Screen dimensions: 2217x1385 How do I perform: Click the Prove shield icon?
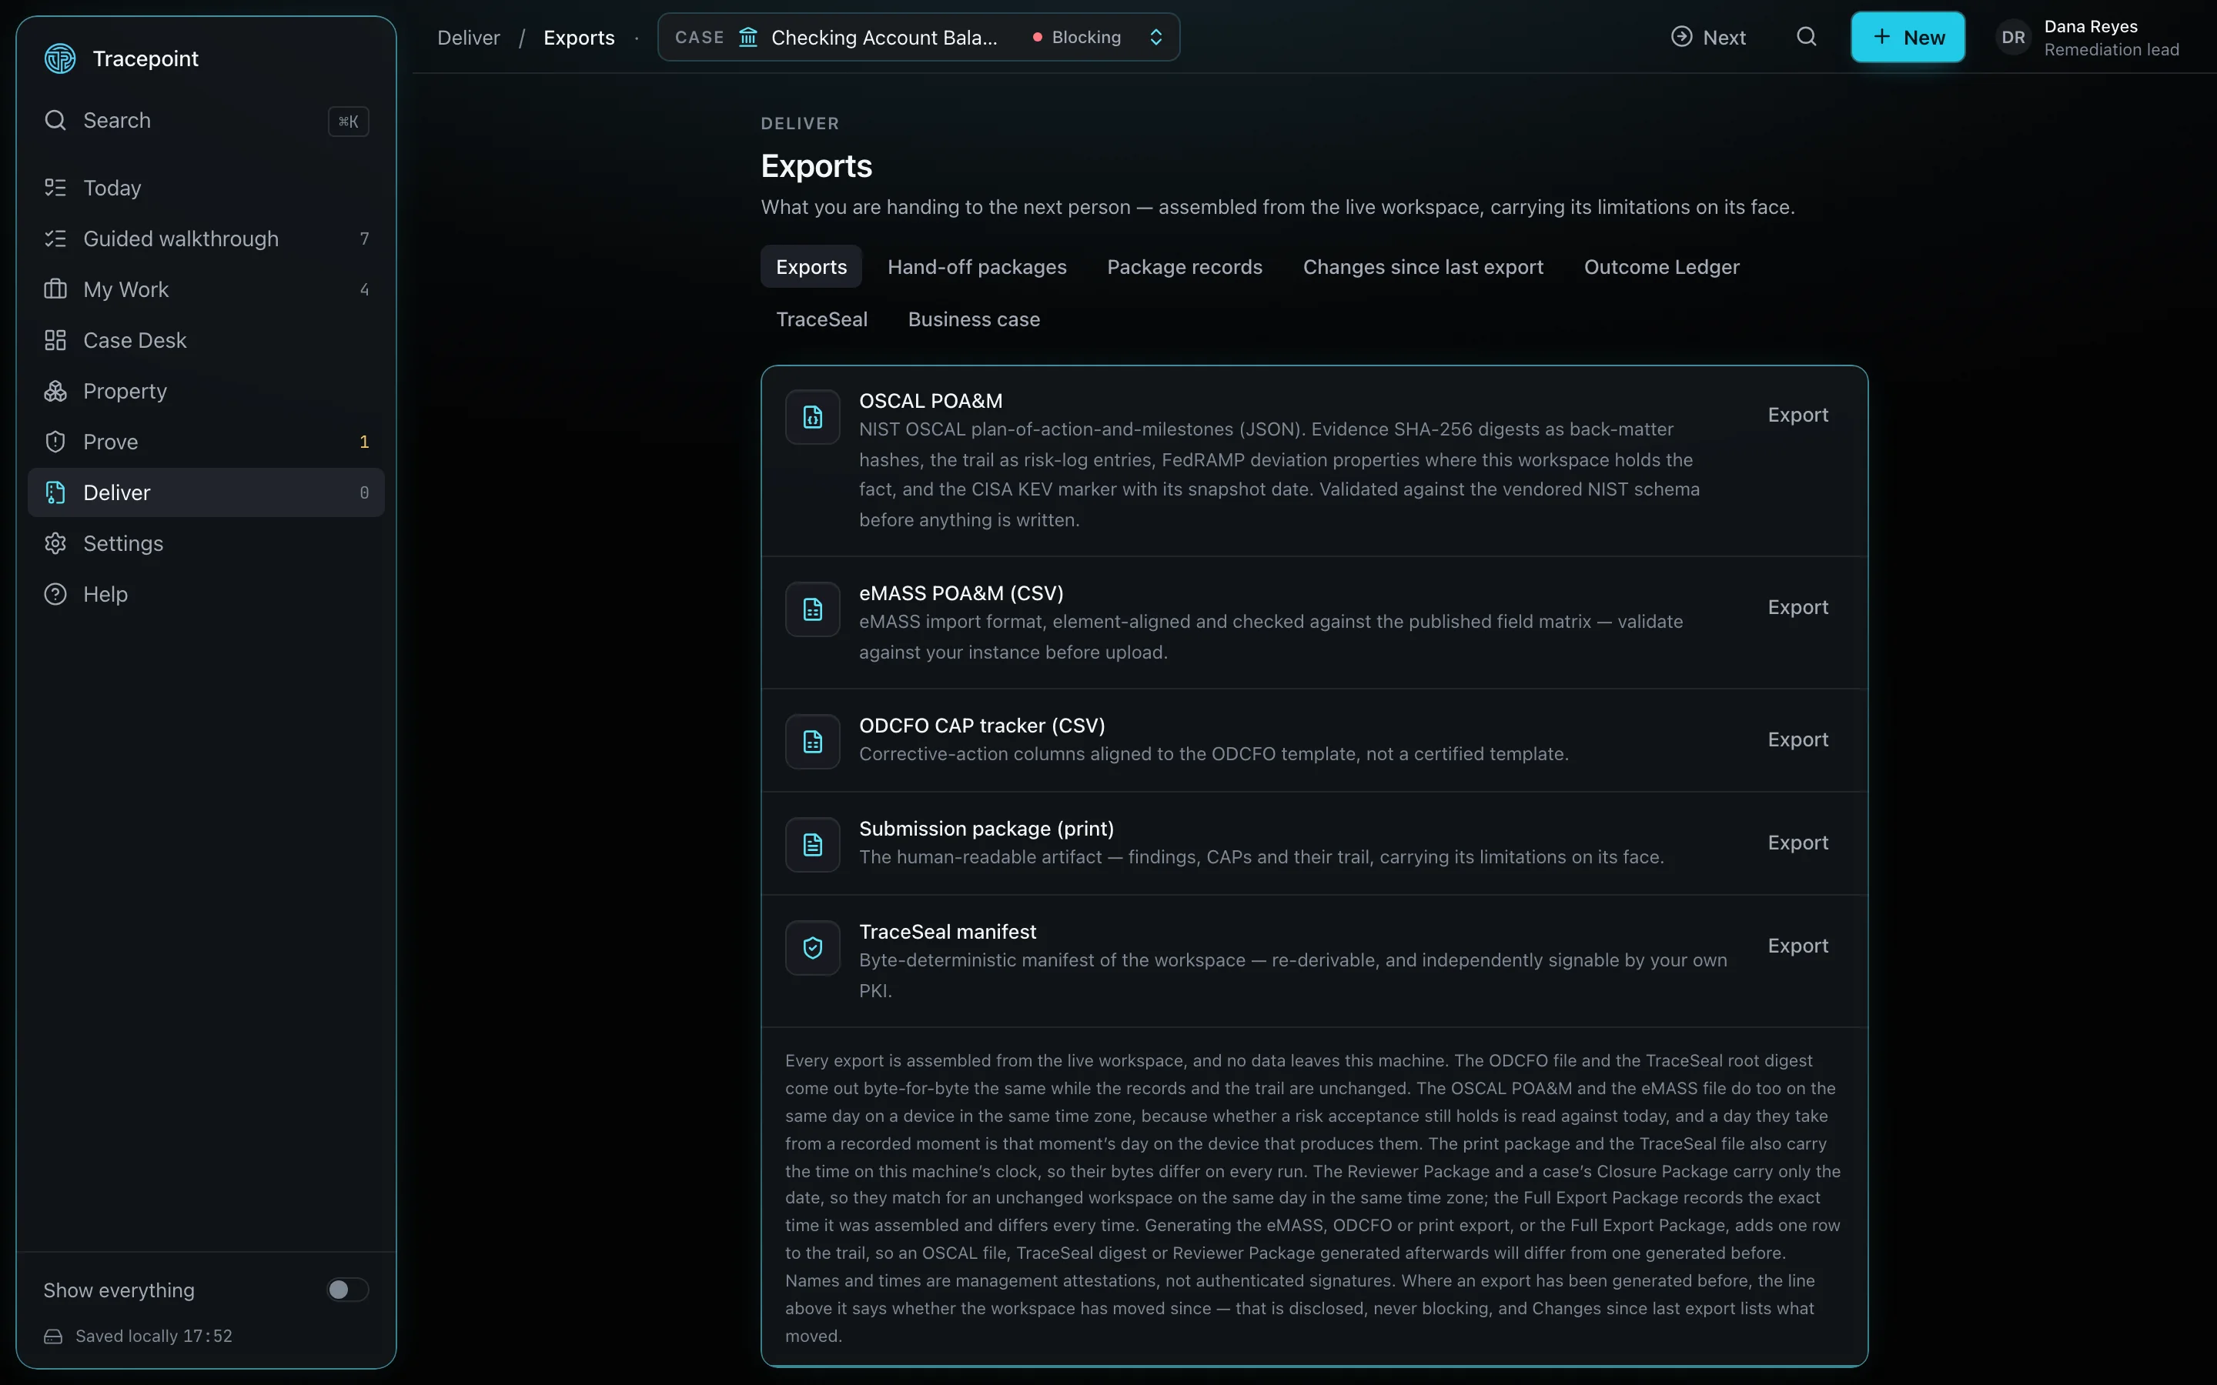[x=55, y=442]
